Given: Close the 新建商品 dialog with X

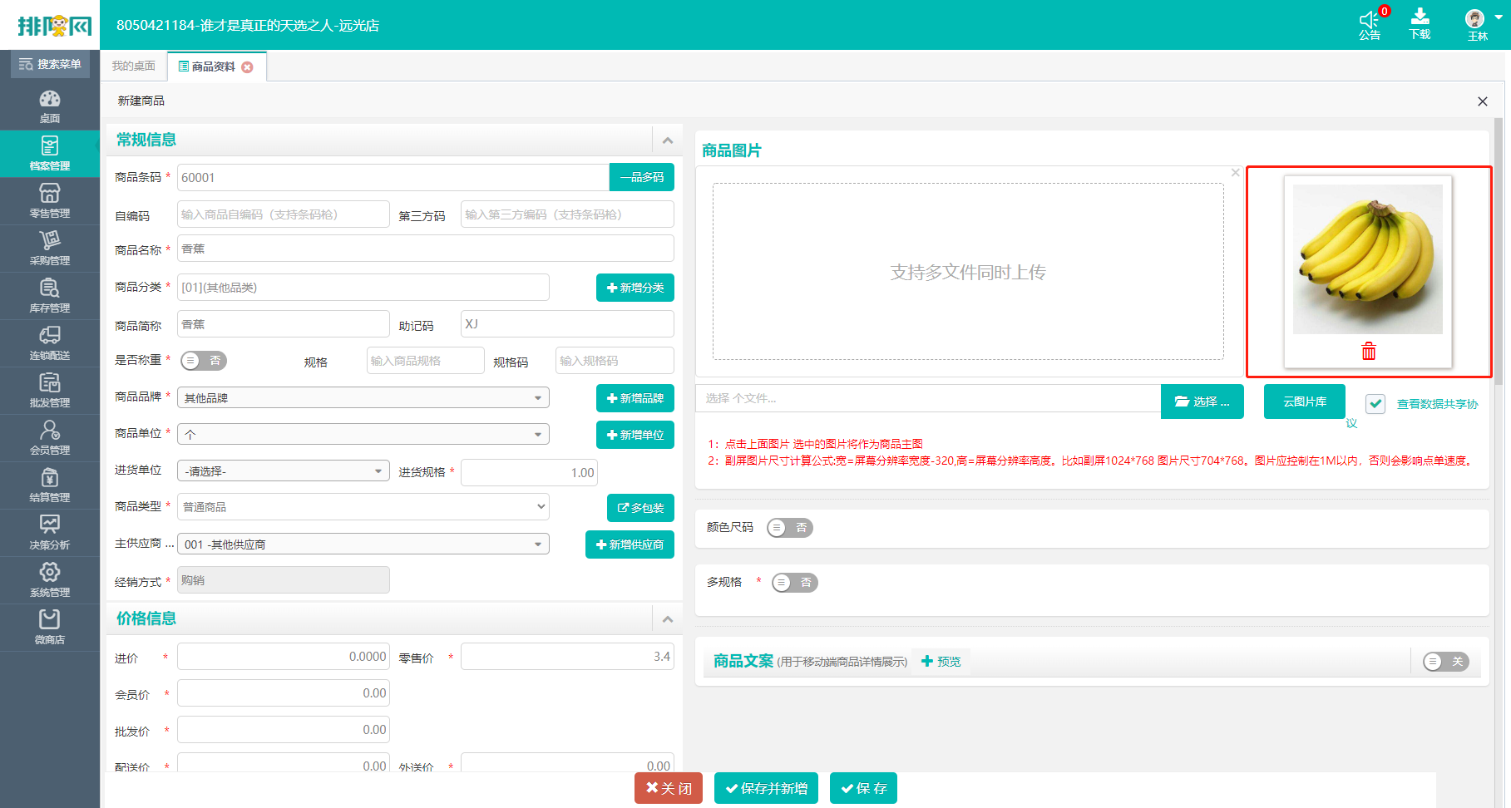Looking at the screenshot, I should pyautogui.click(x=1482, y=101).
